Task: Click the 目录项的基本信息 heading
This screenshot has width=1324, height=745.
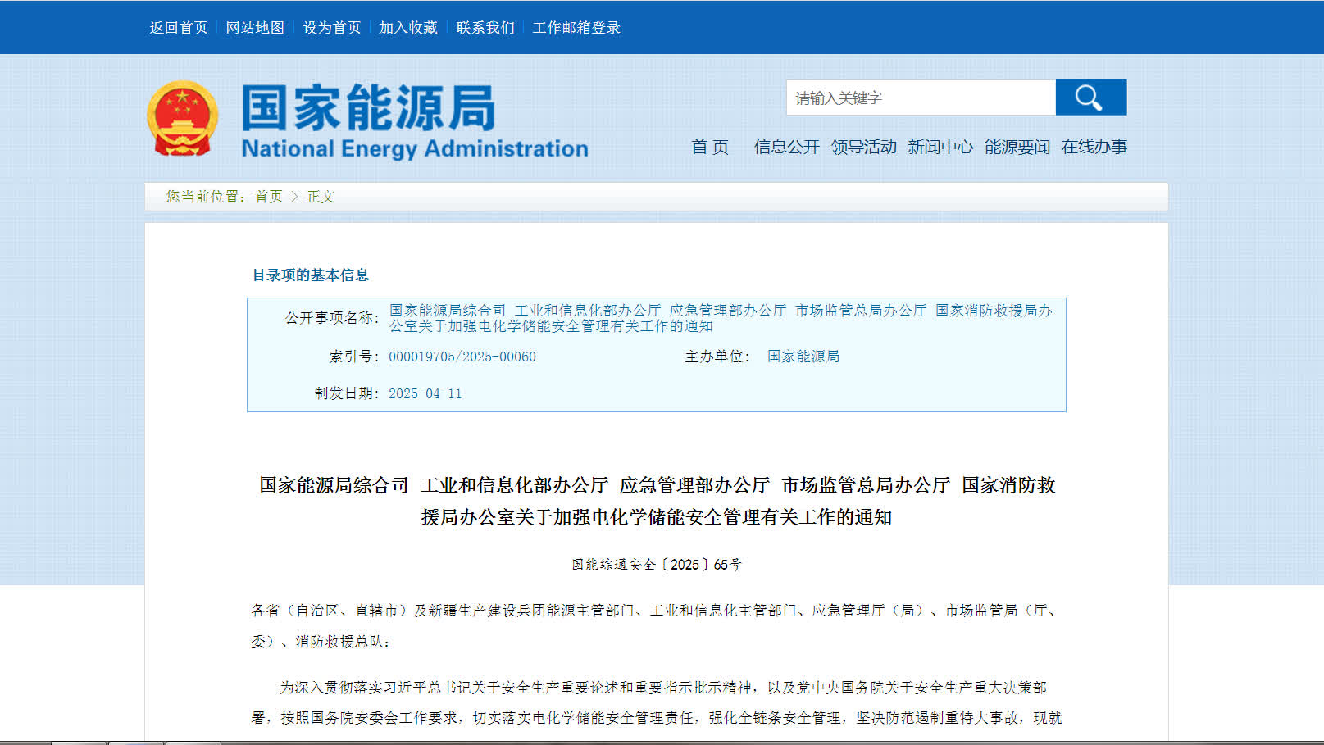Action: pyautogui.click(x=311, y=275)
